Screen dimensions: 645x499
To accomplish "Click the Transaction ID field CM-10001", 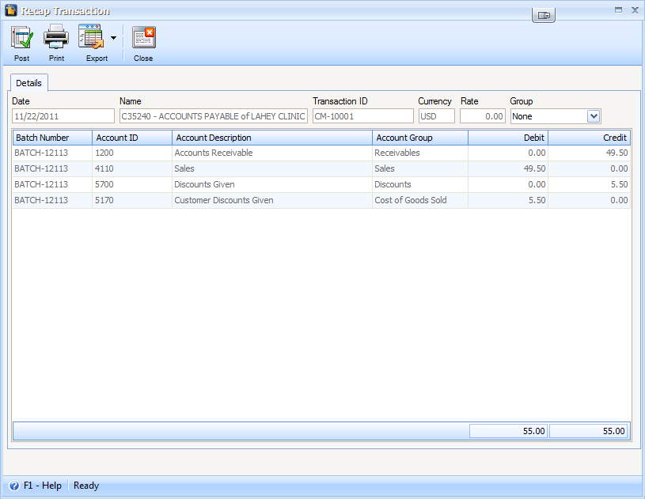I will tap(362, 116).
